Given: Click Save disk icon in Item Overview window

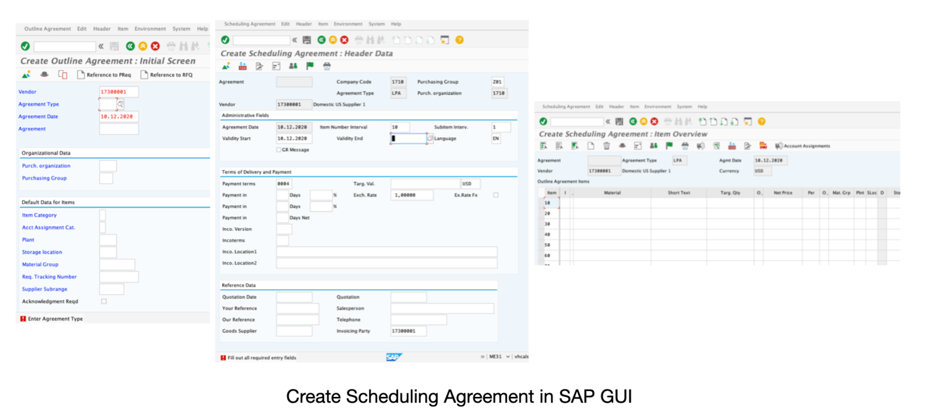Looking at the screenshot, I should (x=619, y=121).
